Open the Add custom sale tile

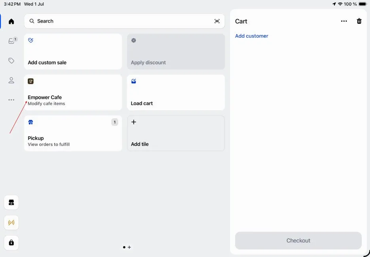click(x=73, y=52)
